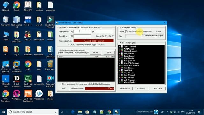Screen dimensions: 204x115
Task: Open the Windows Start menu
Action: [4, 112]
